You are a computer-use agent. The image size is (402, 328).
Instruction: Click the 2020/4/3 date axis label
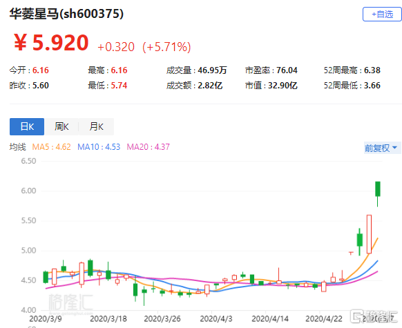216,319
